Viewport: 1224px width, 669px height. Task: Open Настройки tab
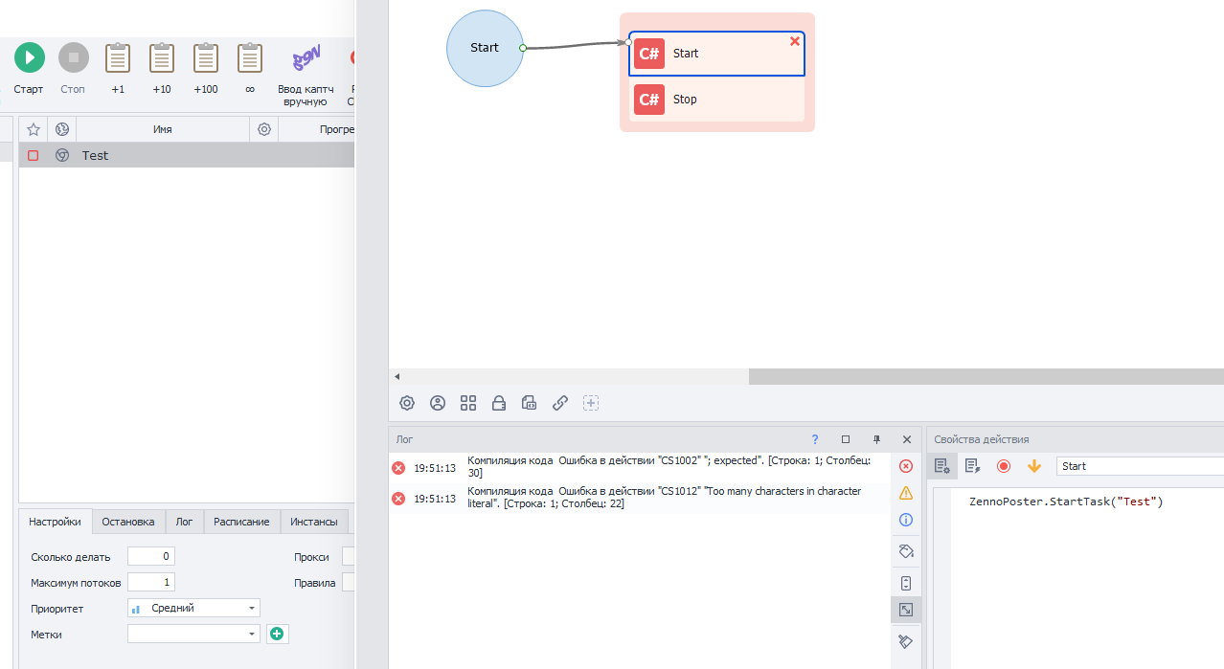pos(55,522)
